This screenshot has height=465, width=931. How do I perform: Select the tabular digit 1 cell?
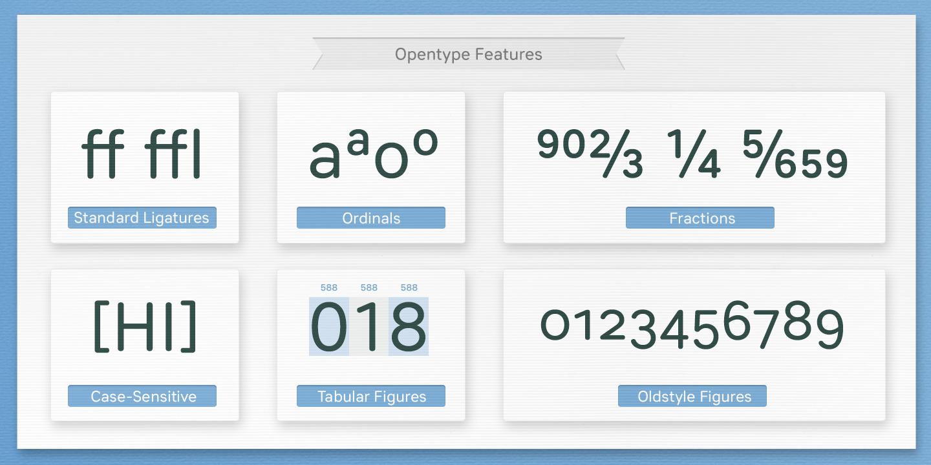tap(369, 327)
